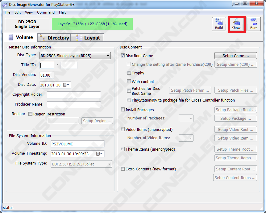This screenshot has width=266, height=213.
Task: Click the Setup Package button
Action: 236,118
